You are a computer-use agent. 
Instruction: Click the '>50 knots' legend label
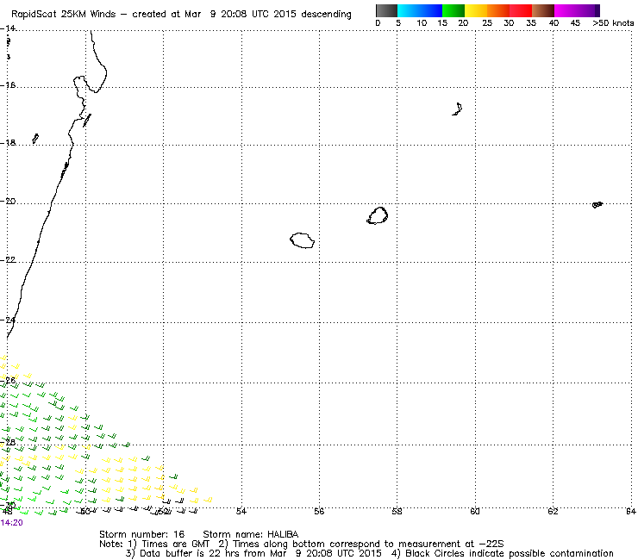pyautogui.click(x=613, y=23)
